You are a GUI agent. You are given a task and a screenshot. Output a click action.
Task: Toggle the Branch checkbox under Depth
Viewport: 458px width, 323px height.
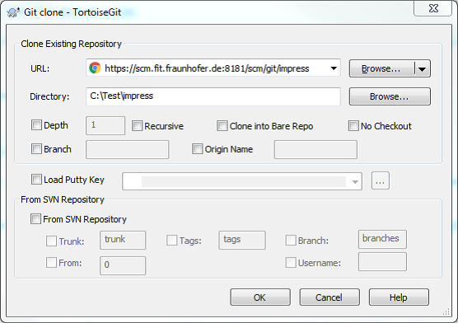click(36, 149)
